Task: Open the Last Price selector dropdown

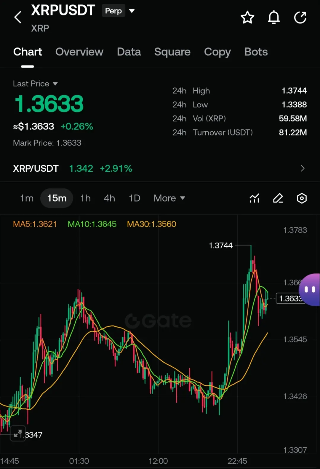Action: (x=35, y=84)
